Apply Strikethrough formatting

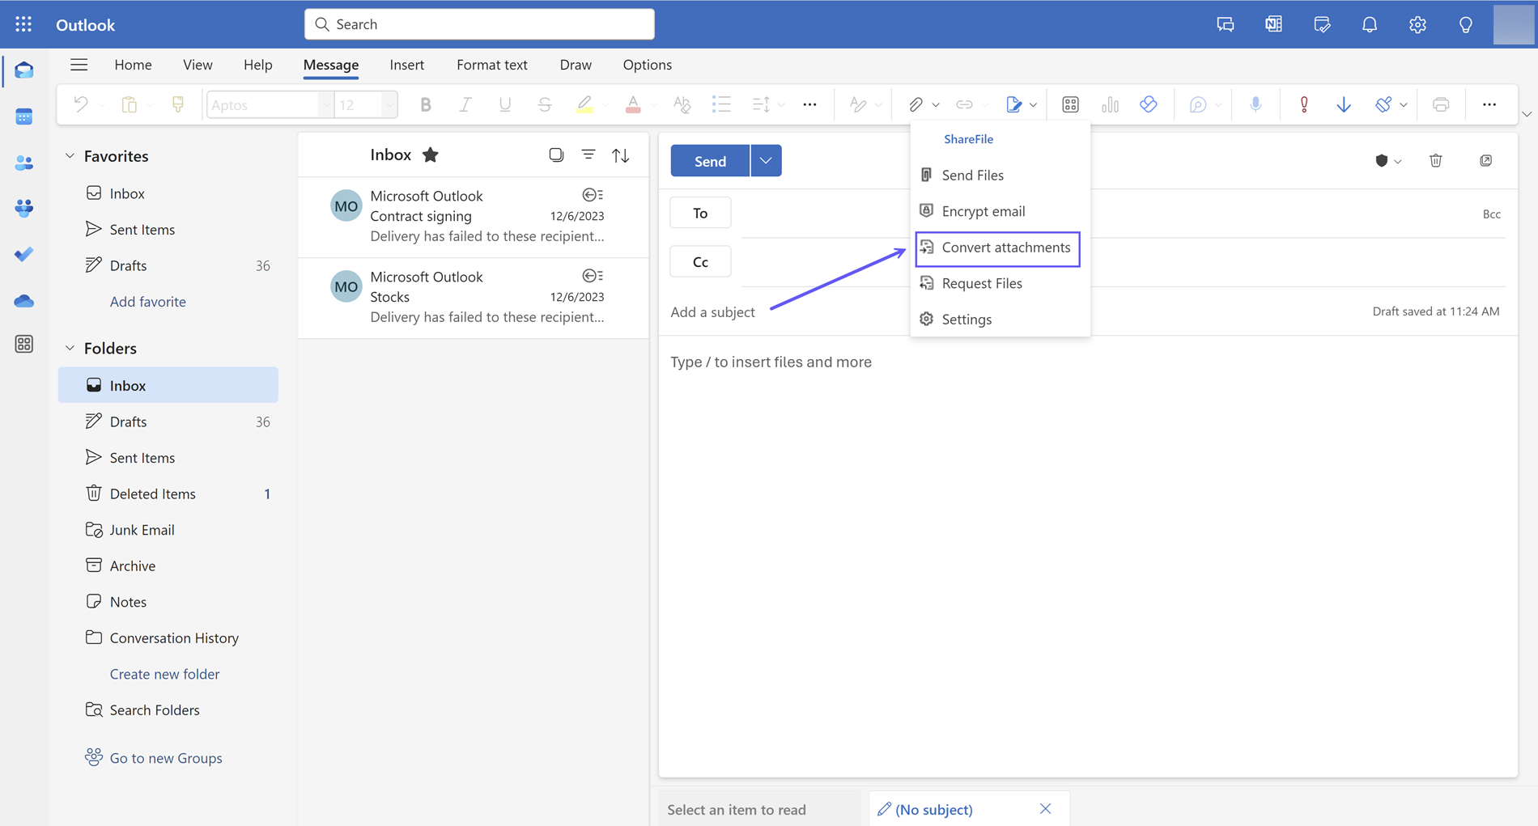545,104
